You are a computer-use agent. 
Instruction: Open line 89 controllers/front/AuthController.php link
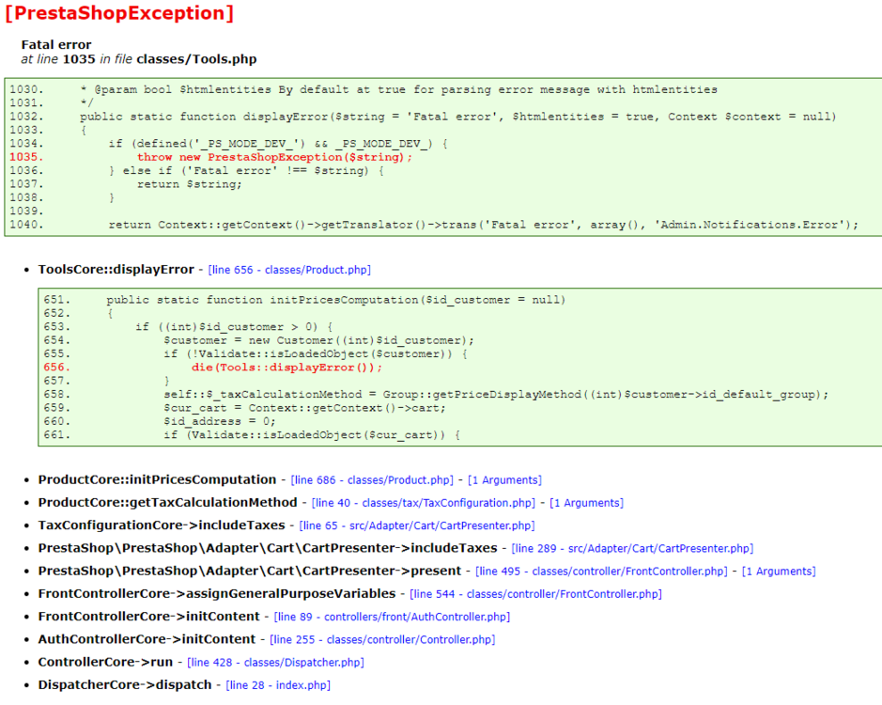pos(392,617)
